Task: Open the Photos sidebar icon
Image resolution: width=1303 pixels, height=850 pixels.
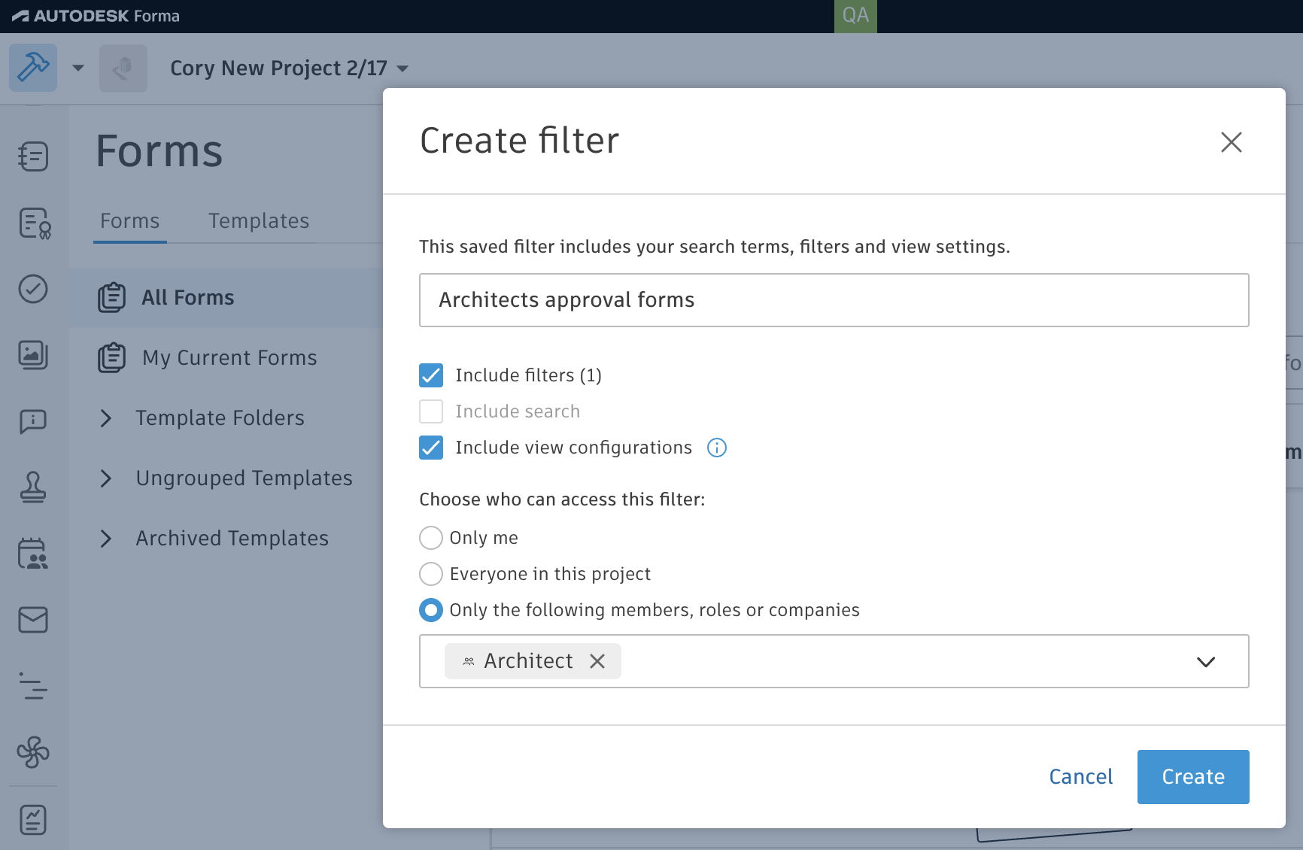Action: (x=33, y=354)
